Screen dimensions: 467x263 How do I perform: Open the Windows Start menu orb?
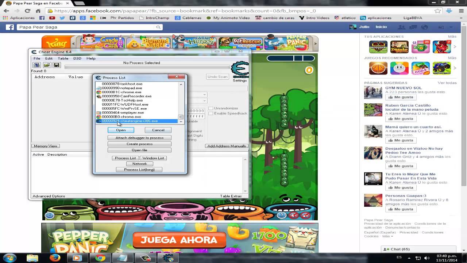coord(10,258)
